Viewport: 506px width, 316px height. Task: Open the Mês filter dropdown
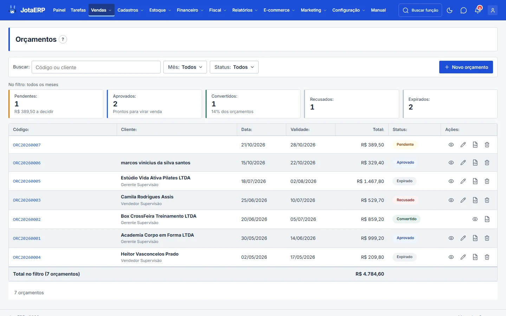coord(185,67)
